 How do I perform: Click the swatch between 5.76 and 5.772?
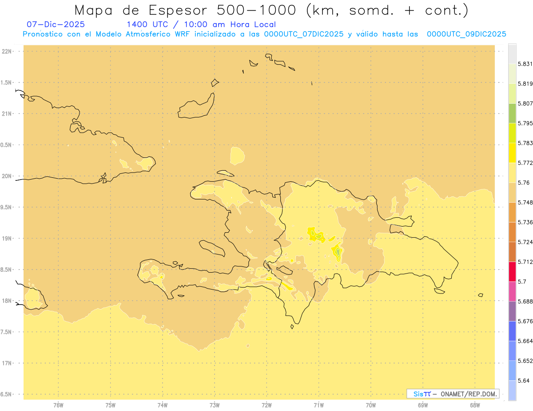coord(512,172)
